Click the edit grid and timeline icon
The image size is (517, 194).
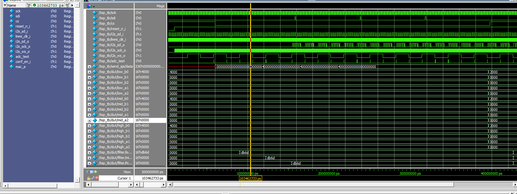click(x=91, y=172)
